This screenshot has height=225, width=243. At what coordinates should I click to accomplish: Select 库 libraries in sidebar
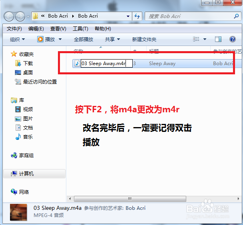coord(22,100)
